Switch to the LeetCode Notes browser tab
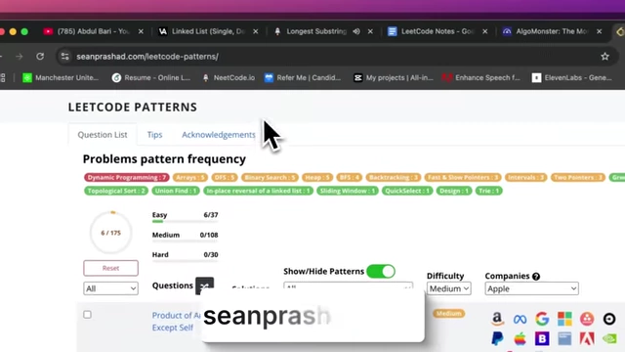 pos(437,31)
